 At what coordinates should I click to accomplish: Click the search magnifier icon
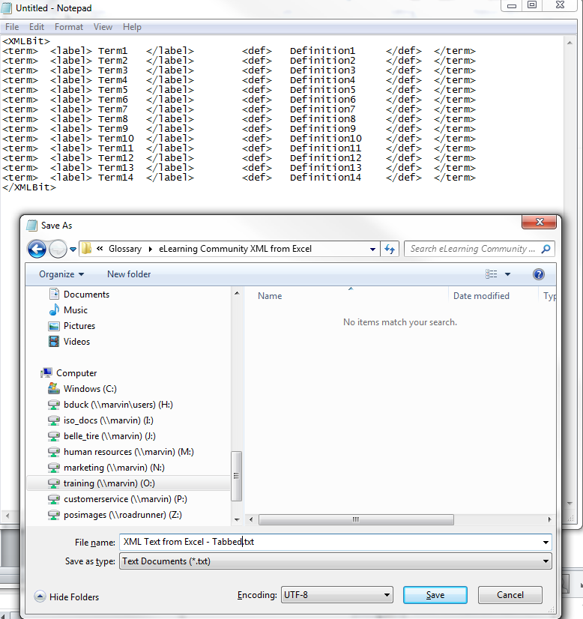pyautogui.click(x=546, y=249)
